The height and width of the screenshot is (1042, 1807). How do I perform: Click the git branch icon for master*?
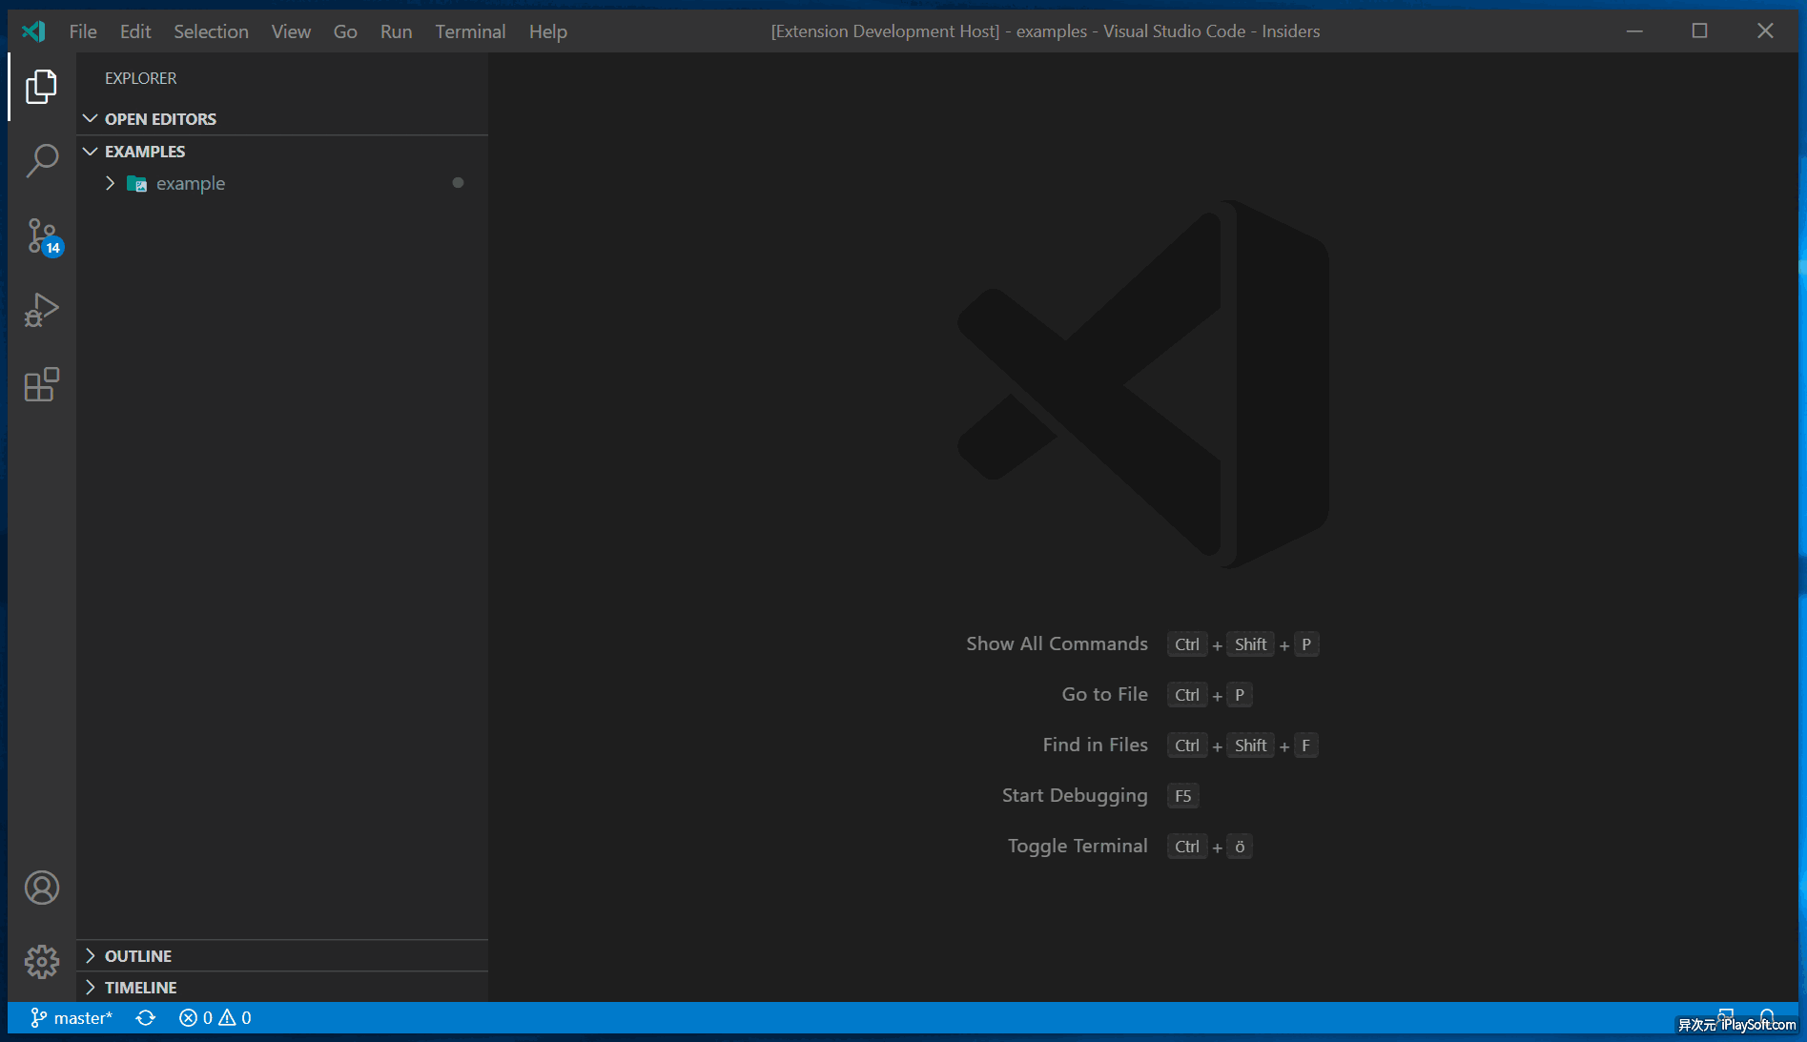[x=38, y=1017]
